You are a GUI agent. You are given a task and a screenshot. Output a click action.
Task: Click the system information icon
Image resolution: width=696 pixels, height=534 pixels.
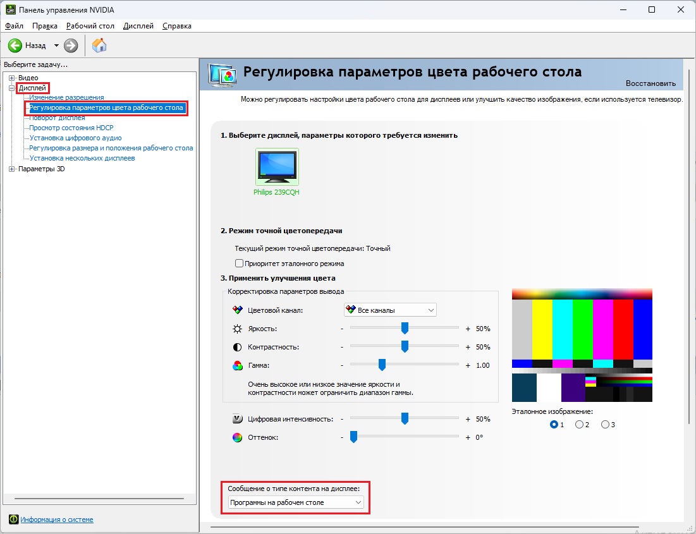coord(14,519)
